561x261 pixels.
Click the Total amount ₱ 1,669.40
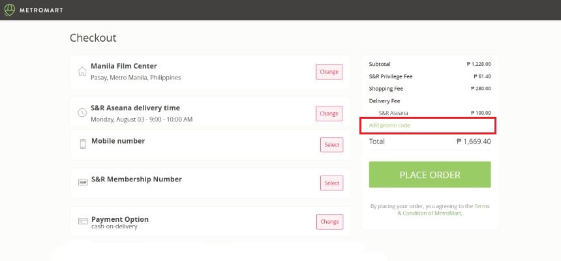point(474,141)
